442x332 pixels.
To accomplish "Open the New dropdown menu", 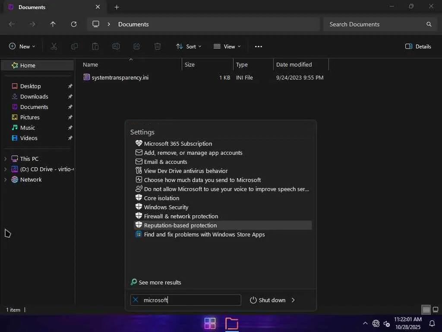I will [22, 47].
